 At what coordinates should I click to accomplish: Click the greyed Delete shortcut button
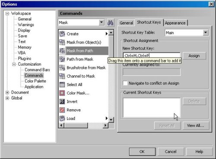[x=194, y=101]
